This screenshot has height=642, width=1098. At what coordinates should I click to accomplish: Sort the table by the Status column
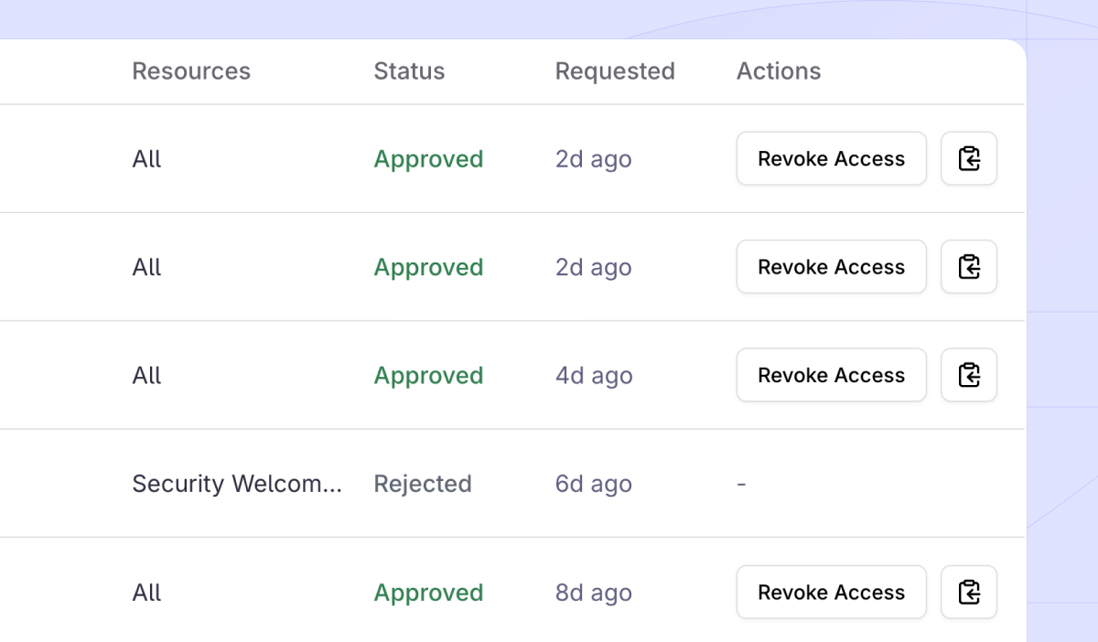point(408,70)
